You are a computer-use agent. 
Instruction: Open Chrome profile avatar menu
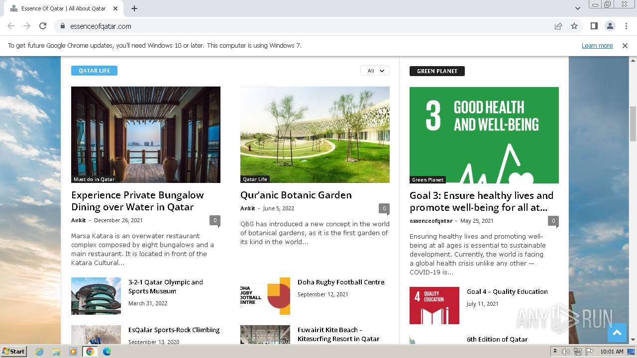point(610,26)
